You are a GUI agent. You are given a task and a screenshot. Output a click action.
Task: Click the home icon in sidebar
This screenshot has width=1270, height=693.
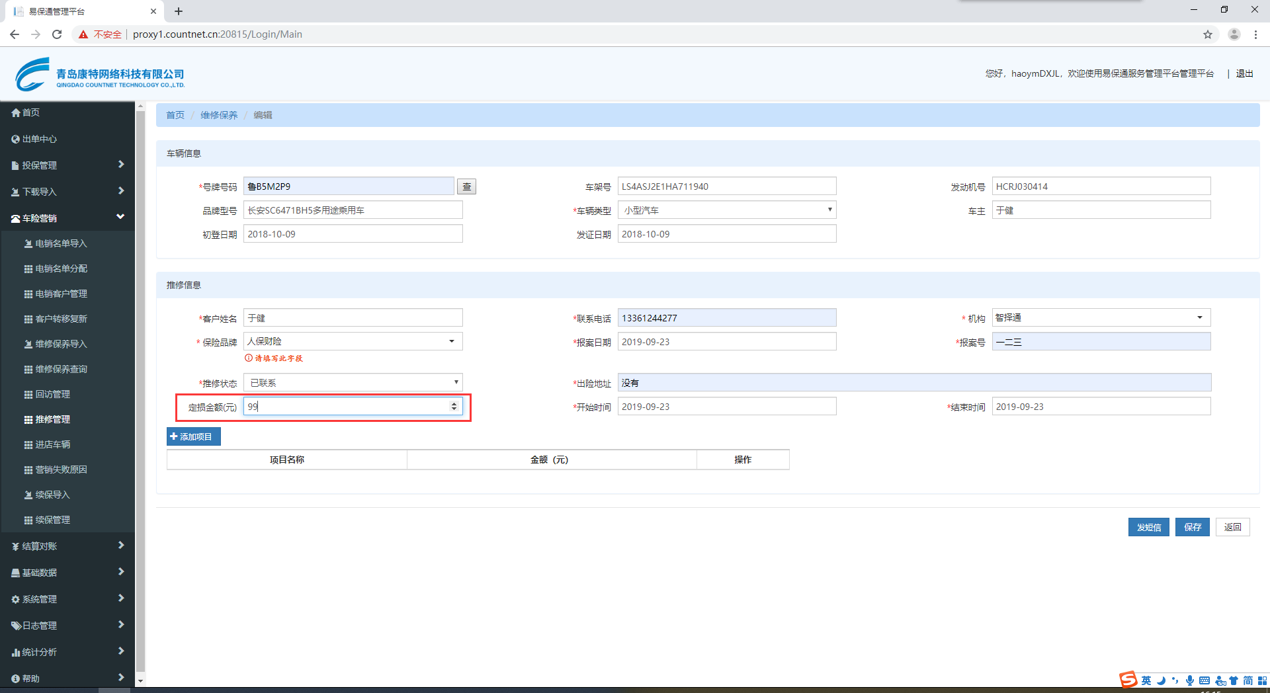pos(16,113)
